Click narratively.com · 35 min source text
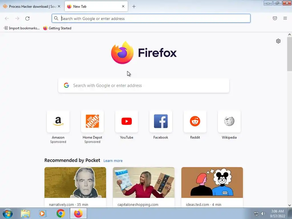This screenshot has width=292, height=219. [68, 204]
